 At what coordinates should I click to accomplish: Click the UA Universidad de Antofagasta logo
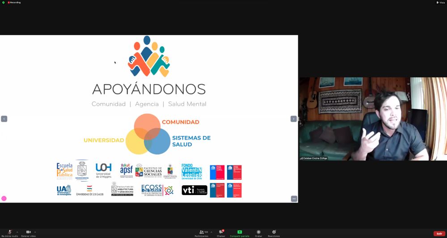64,190
